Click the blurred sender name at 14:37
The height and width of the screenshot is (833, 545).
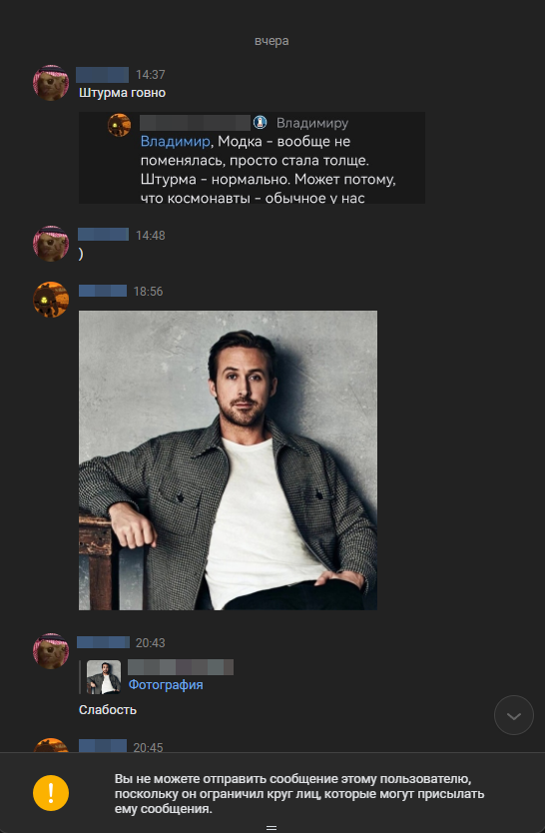(x=102, y=74)
